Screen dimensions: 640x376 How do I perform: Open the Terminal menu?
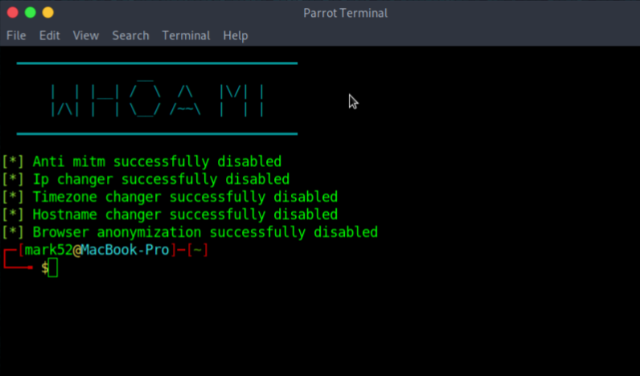pos(186,35)
